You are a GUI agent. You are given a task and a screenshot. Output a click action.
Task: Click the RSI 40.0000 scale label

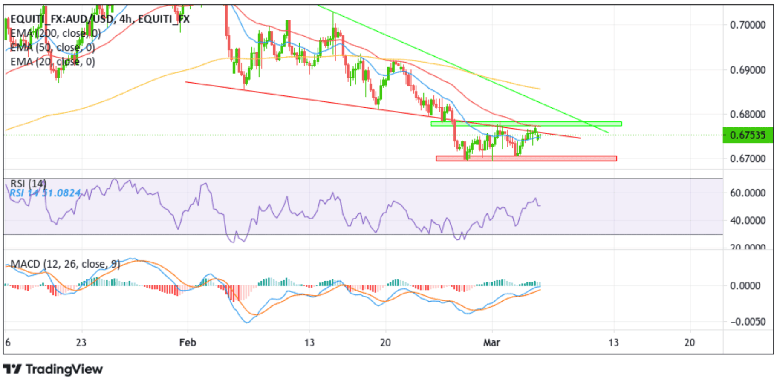coord(748,221)
